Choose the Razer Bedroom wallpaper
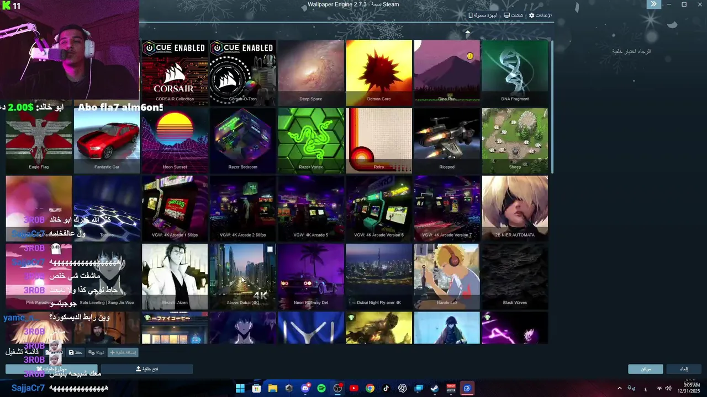Image resolution: width=707 pixels, height=397 pixels. pos(242,141)
